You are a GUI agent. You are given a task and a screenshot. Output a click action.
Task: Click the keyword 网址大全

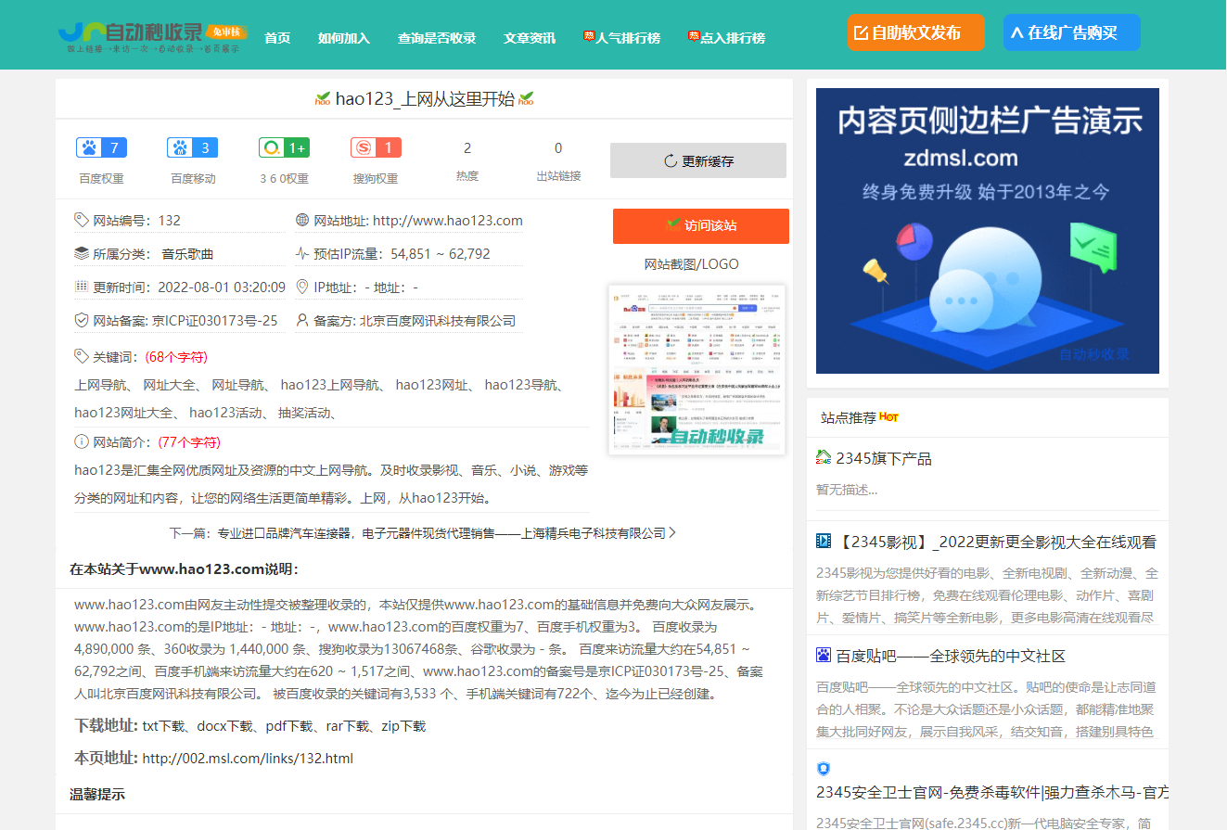click(x=169, y=385)
